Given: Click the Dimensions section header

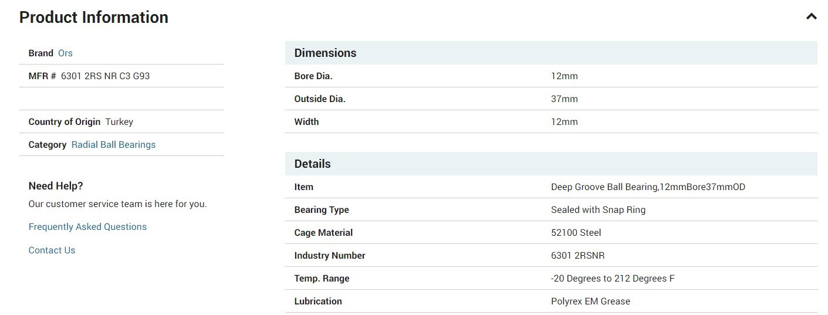Looking at the screenshot, I should 551,53.
